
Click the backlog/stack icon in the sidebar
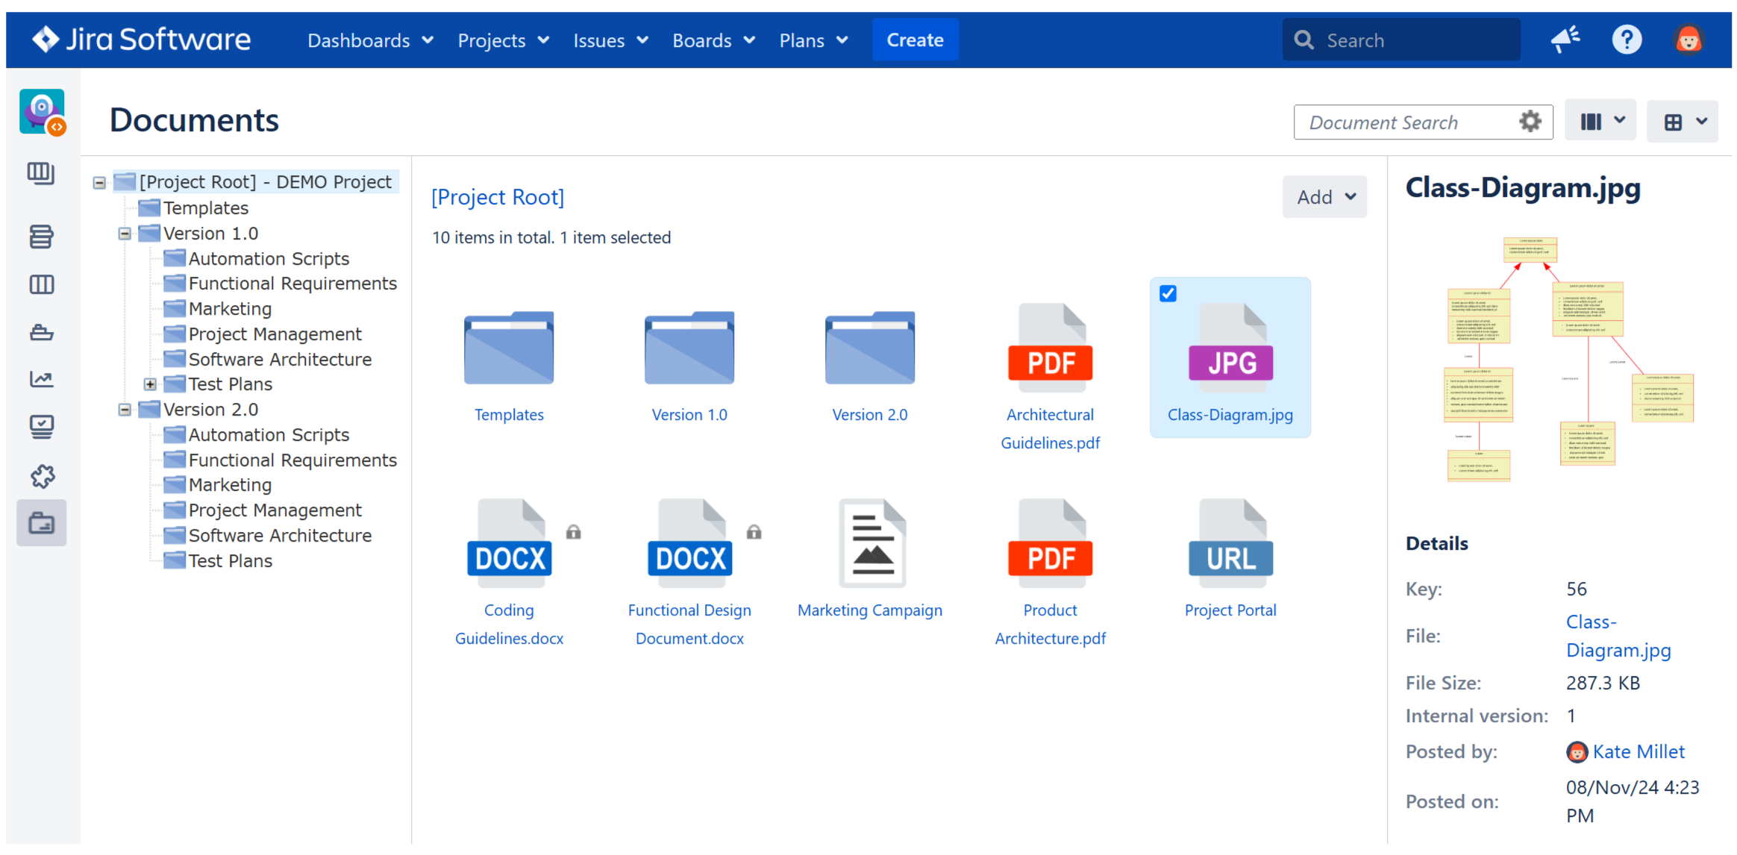click(x=42, y=237)
